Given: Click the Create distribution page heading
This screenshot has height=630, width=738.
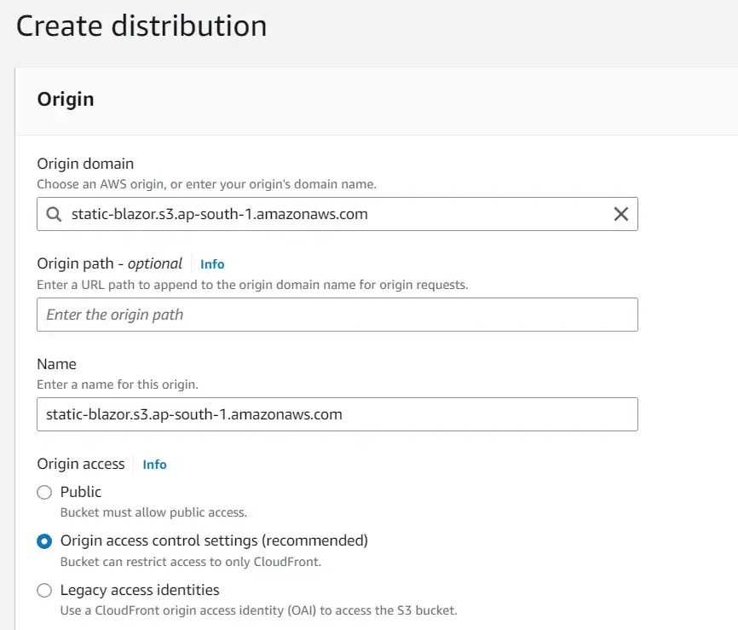Looking at the screenshot, I should click(141, 26).
